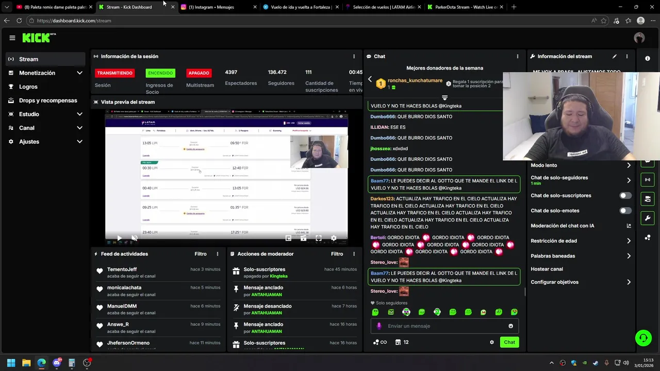660x371 pixels.
Task: Click the camera icon in right sidebar
Action: (x=648, y=199)
